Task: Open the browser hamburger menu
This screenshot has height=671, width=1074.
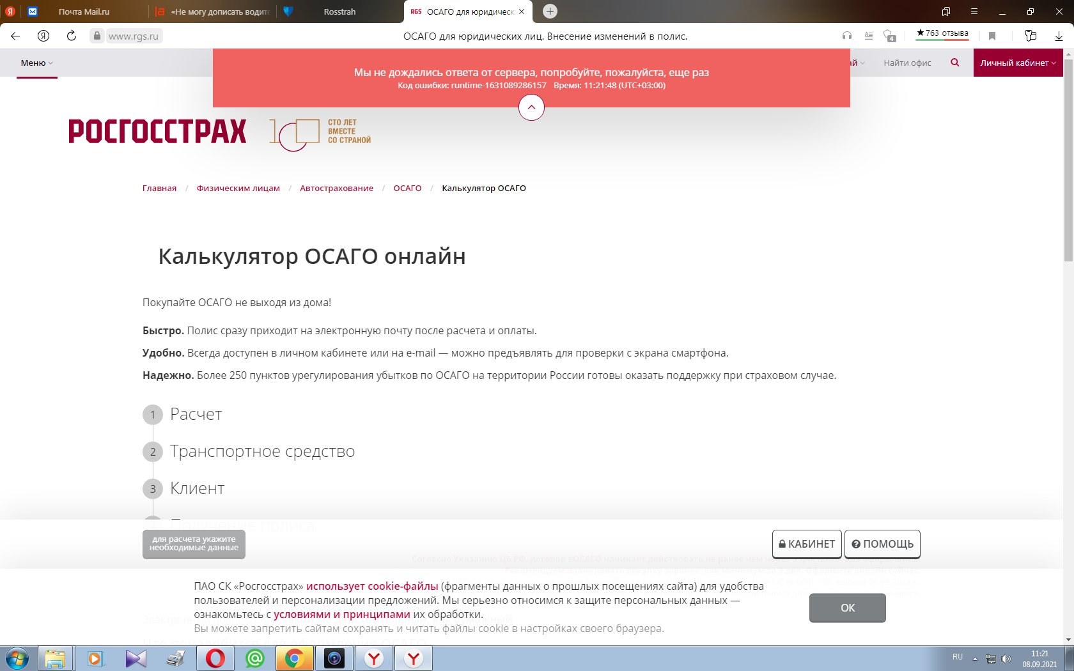Action: 974,12
